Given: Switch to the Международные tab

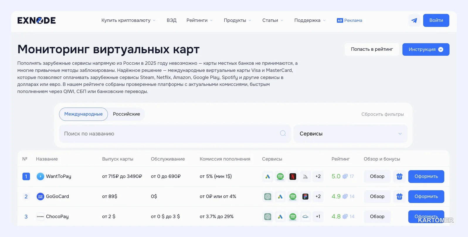Looking at the screenshot, I should 84,114.
